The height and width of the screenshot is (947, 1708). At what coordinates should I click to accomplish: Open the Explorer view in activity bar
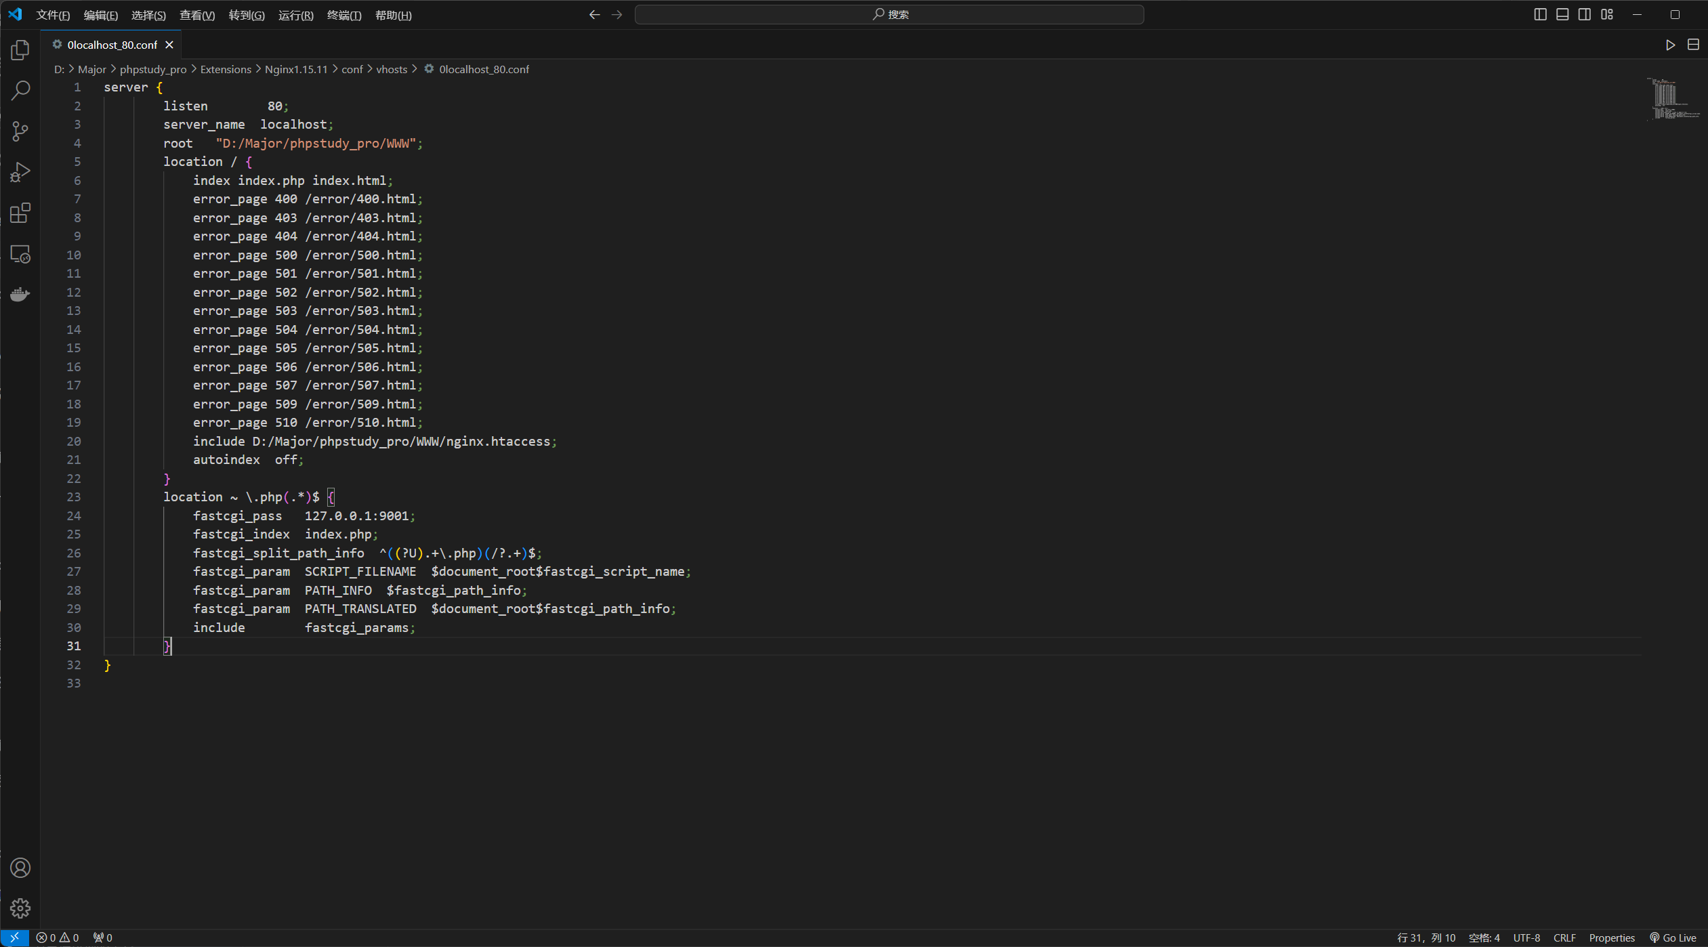coord(20,49)
